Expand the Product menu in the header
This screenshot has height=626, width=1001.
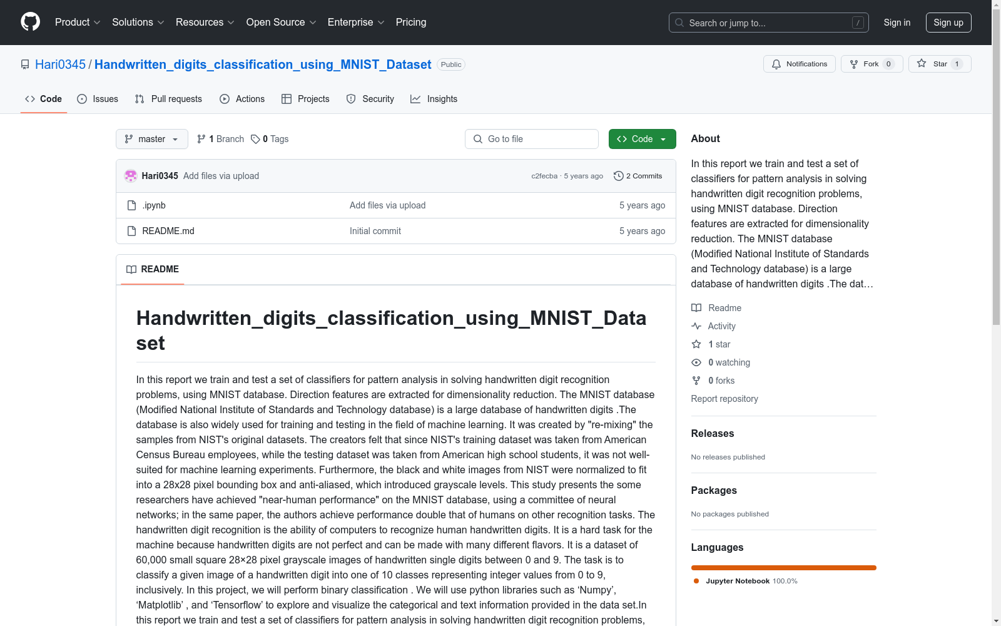78,23
